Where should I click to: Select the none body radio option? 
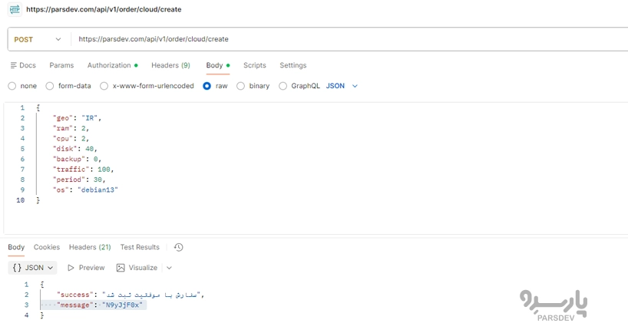(x=12, y=86)
